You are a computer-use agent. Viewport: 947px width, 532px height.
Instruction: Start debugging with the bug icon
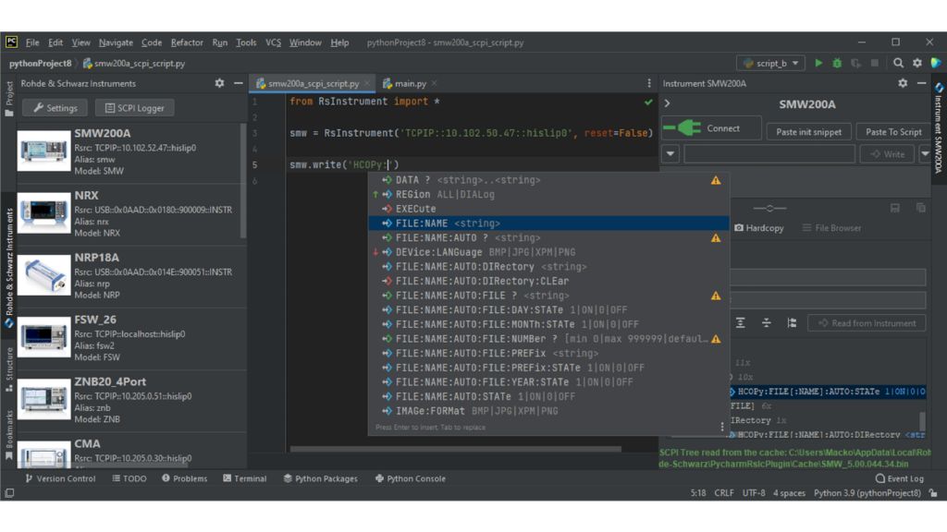[837, 64]
